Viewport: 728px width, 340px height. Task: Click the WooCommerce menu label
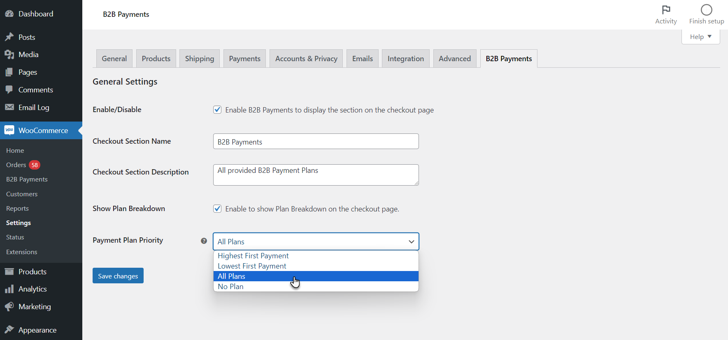click(x=43, y=130)
